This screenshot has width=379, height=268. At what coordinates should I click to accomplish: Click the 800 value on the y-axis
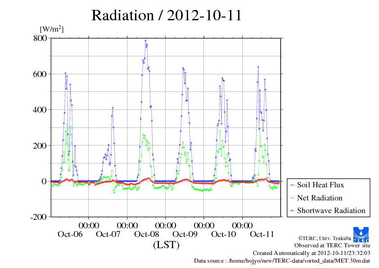pos(40,38)
